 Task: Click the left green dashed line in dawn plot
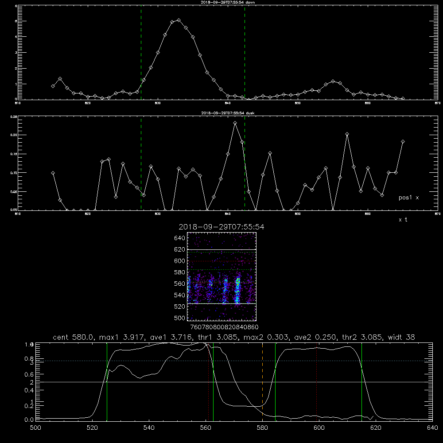(141, 52)
